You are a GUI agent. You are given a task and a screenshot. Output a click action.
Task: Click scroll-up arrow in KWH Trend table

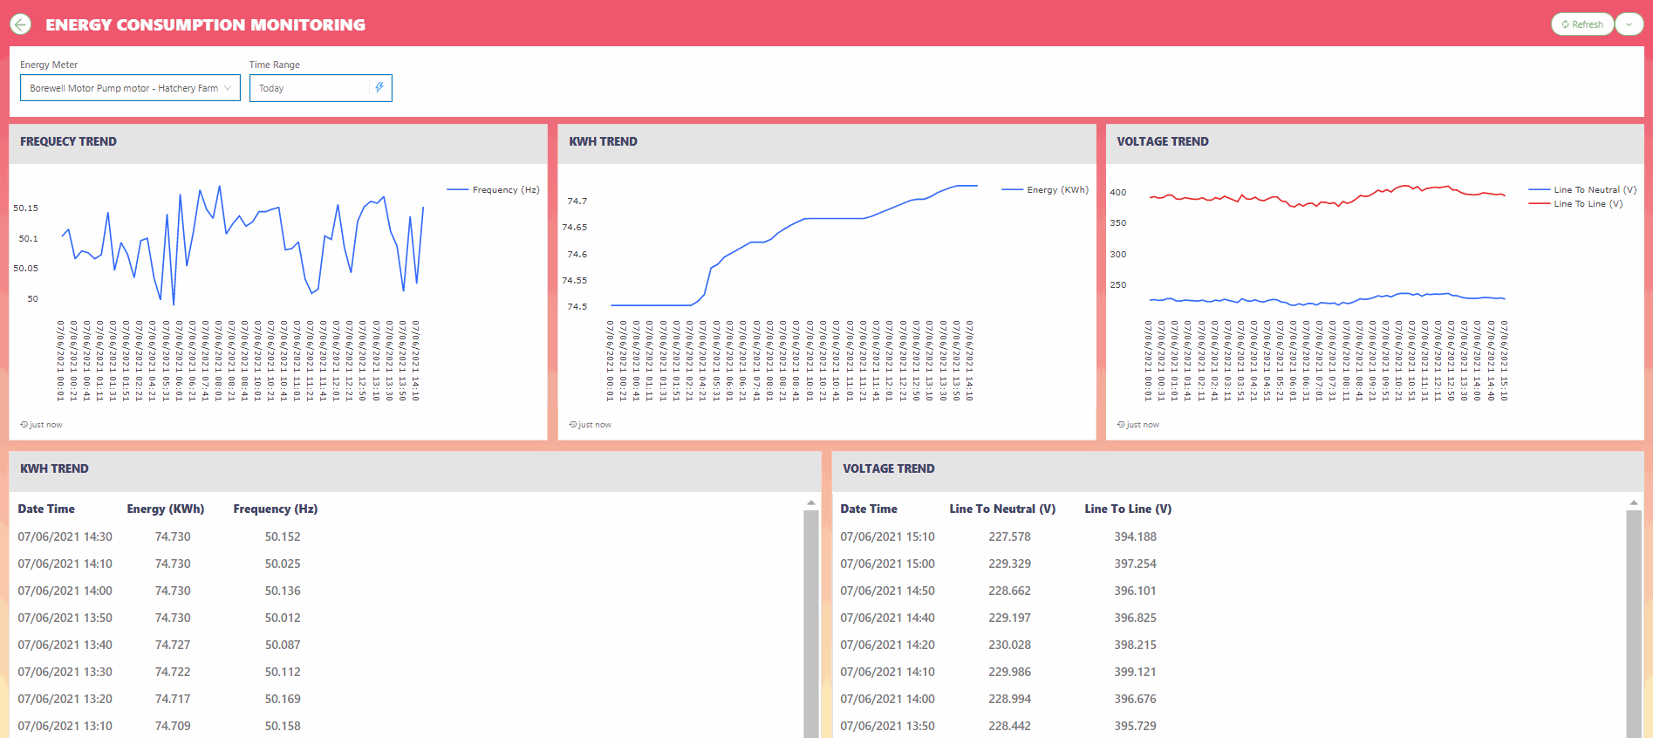[x=810, y=502]
